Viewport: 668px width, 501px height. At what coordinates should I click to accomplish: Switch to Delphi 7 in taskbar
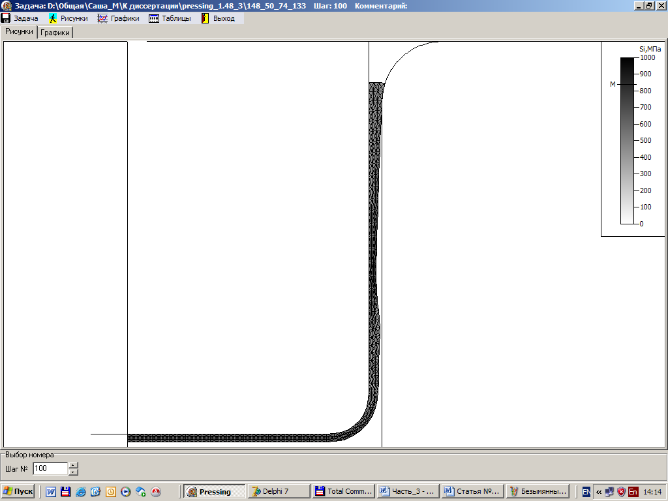pyautogui.click(x=278, y=492)
